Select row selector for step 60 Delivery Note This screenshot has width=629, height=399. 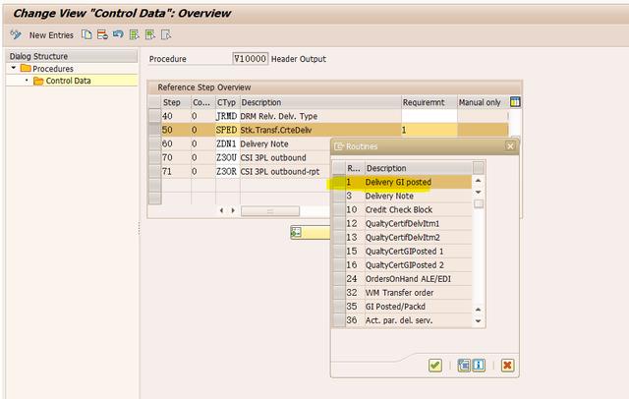[153, 143]
